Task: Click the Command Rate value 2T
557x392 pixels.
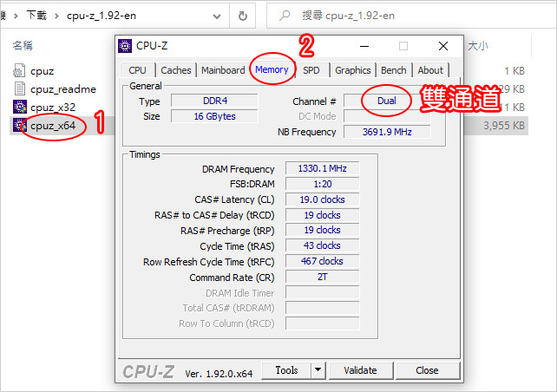Action: pyautogui.click(x=322, y=277)
